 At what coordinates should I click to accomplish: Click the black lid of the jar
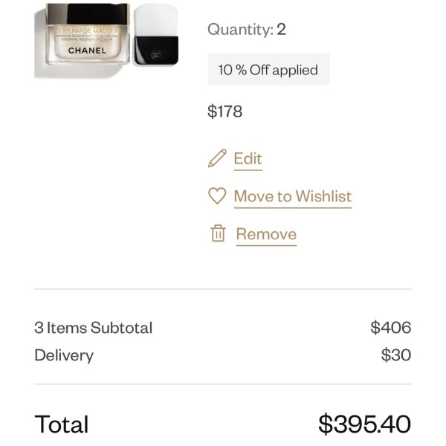(87, 13)
